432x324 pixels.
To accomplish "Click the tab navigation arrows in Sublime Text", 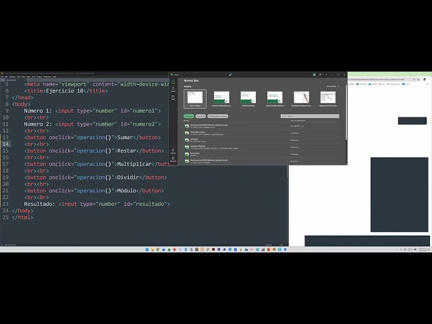I will [x=3, y=80].
